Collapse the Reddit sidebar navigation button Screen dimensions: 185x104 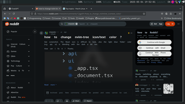(35, 31)
